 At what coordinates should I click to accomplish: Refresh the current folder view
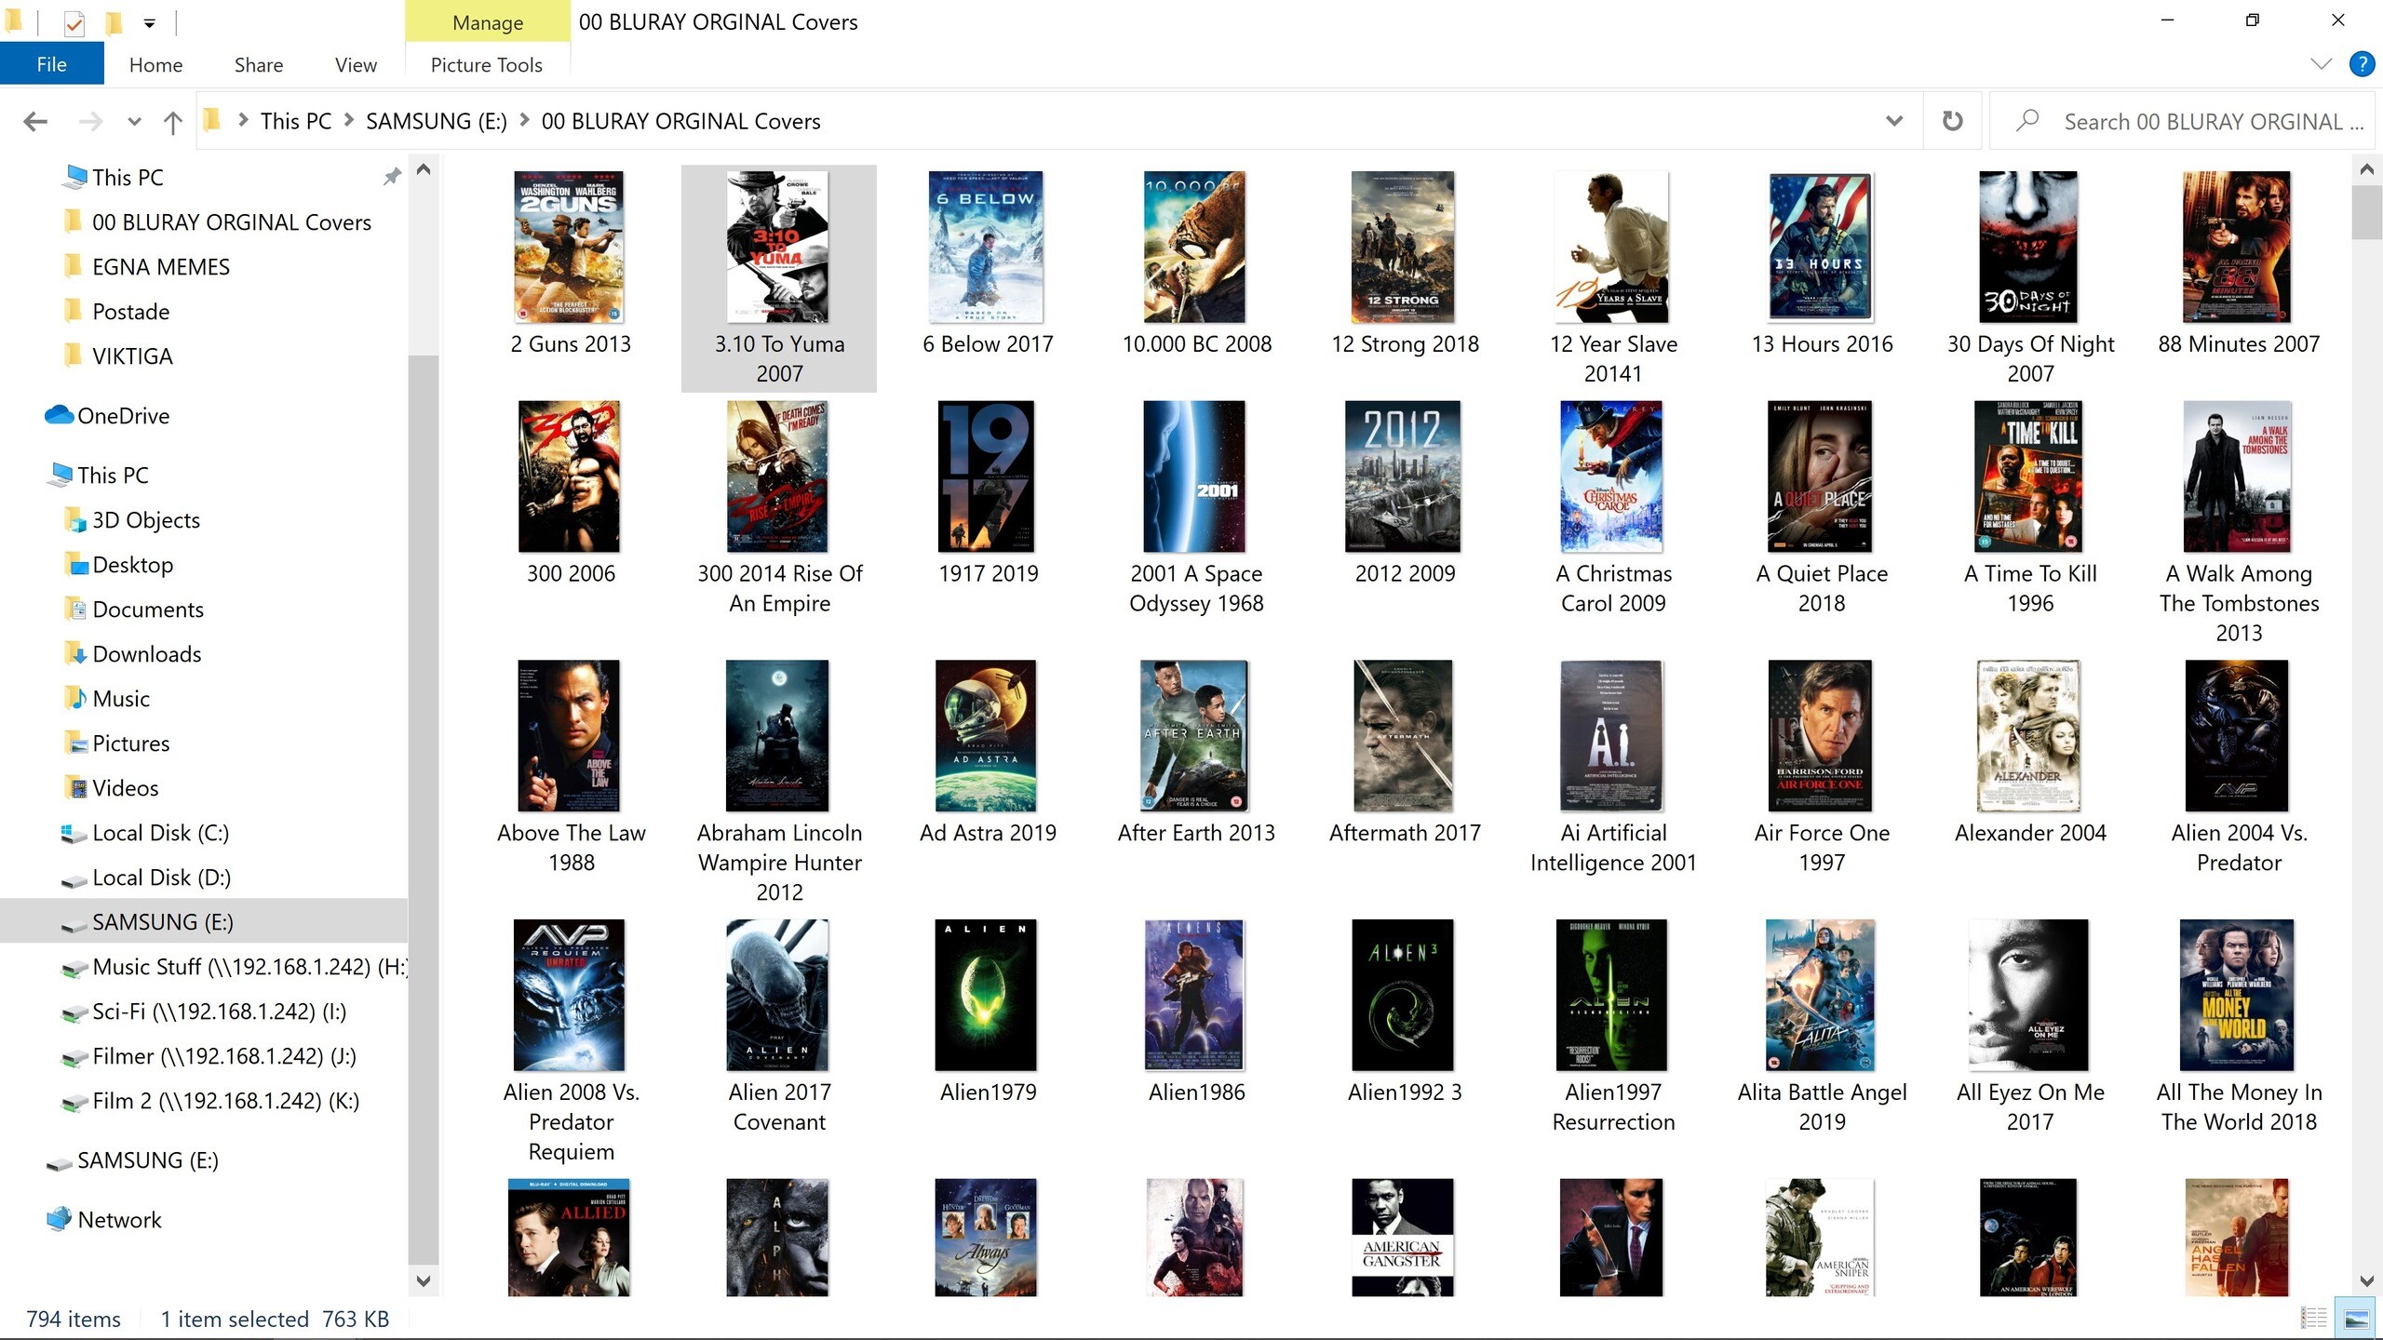point(1953,121)
